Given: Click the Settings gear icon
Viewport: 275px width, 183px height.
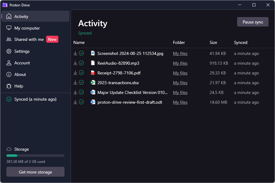Looking at the screenshot, I should click(9, 51).
